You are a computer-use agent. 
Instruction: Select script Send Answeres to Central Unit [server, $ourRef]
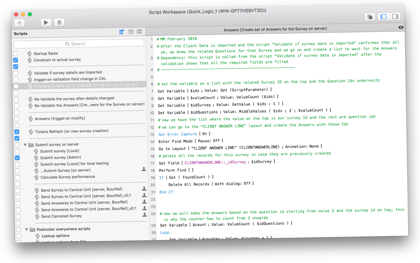[x=84, y=203]
